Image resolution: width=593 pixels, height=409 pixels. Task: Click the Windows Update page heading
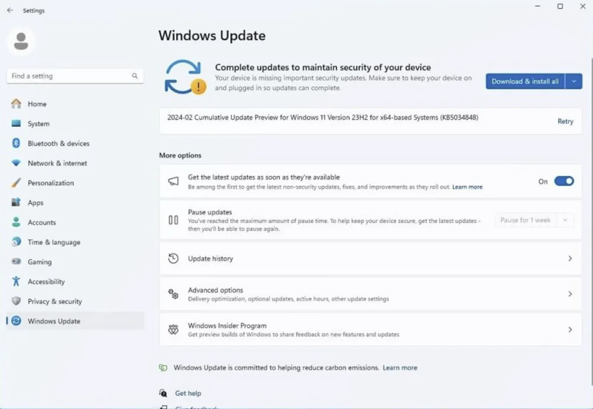(x=212, y=36)
